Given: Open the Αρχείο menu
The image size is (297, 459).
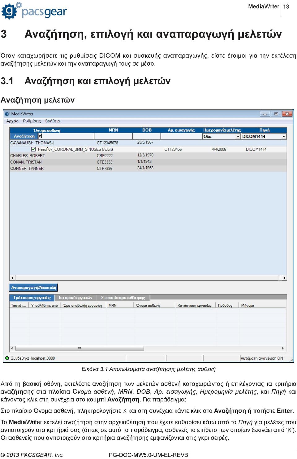Looking at the screenshot, I should click(x=12, y=121).
